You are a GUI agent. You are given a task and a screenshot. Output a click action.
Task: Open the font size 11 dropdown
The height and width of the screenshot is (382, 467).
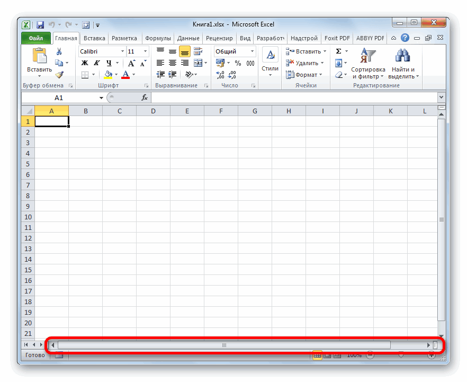pos(145,51)
